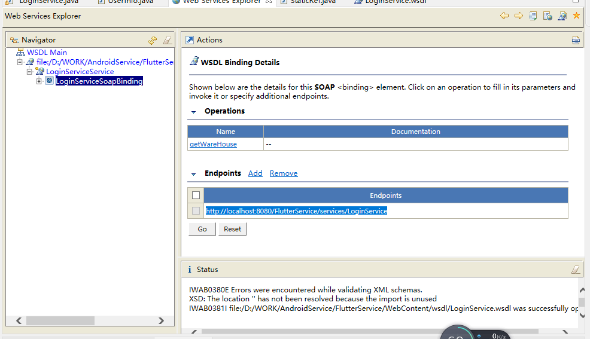Click the Navigator horizontal scrollbar thumb
590x339 pixels.
coord(60,320)
